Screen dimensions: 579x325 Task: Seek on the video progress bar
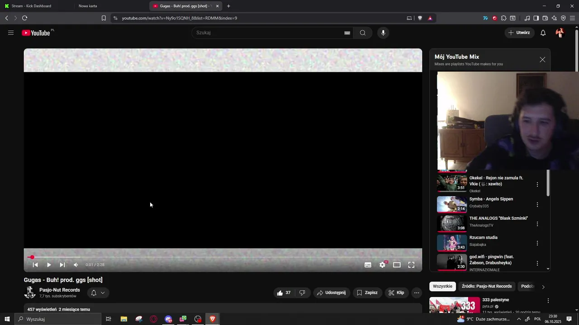[223, 257]
